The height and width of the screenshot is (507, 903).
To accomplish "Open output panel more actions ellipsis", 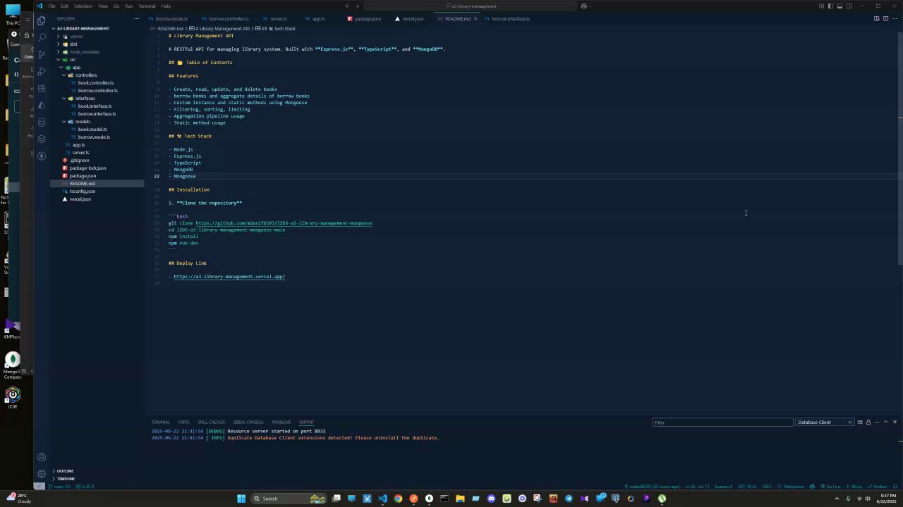I will click(x=877, y=423).
